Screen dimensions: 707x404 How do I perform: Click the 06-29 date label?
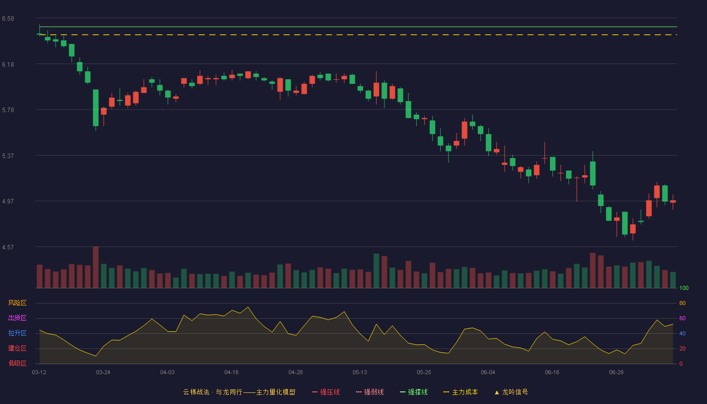pyautogui.click(x=616, y=372)
